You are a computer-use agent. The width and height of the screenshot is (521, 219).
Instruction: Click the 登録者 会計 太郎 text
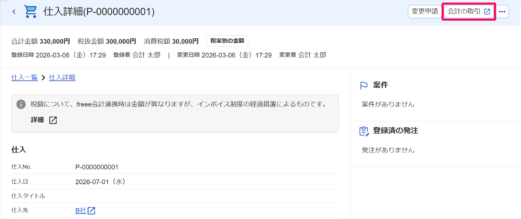click(137, 55)
